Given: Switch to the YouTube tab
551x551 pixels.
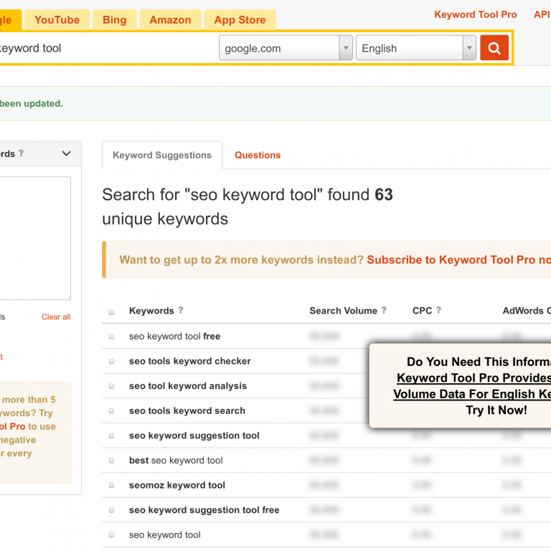Looking at the screenshot, I should click(57, 19).
